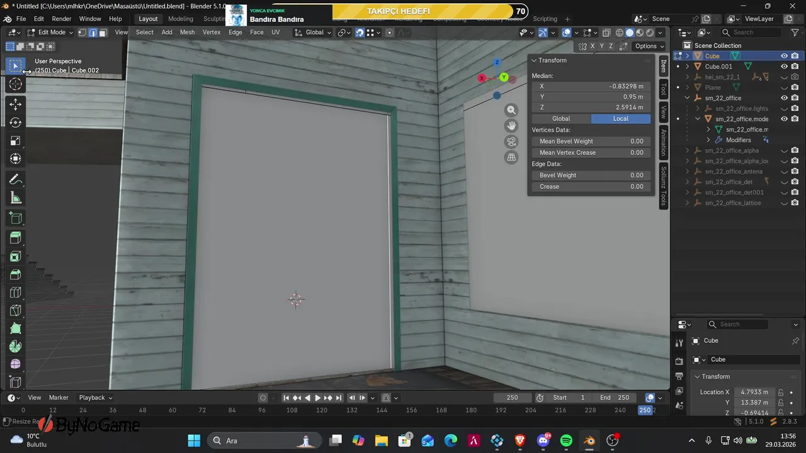
Task: Activate the 3D Cursor tool
Action: [x=16, y=84]
